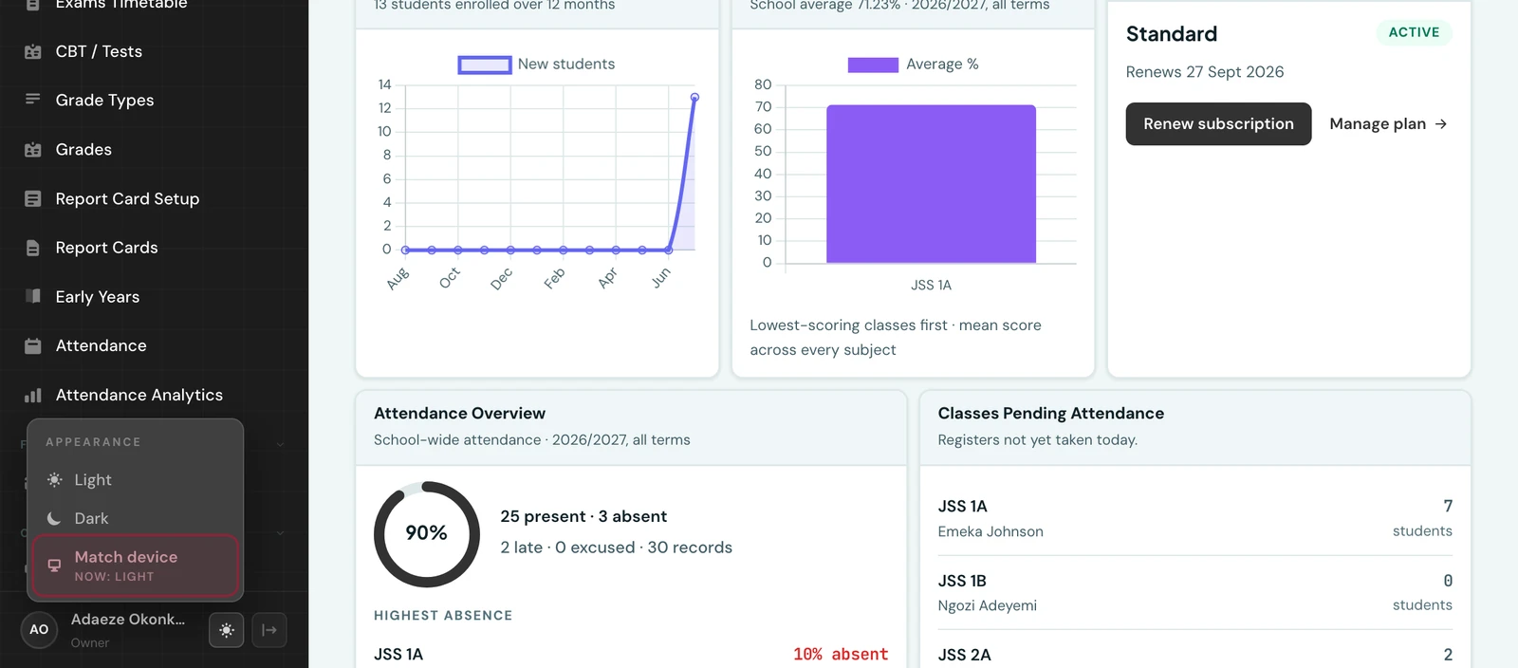Viewport: 1518px width, 668px height.
Task: Click the Attendance calendar icon
Action: pyautogui.click(x=33, y=345)
